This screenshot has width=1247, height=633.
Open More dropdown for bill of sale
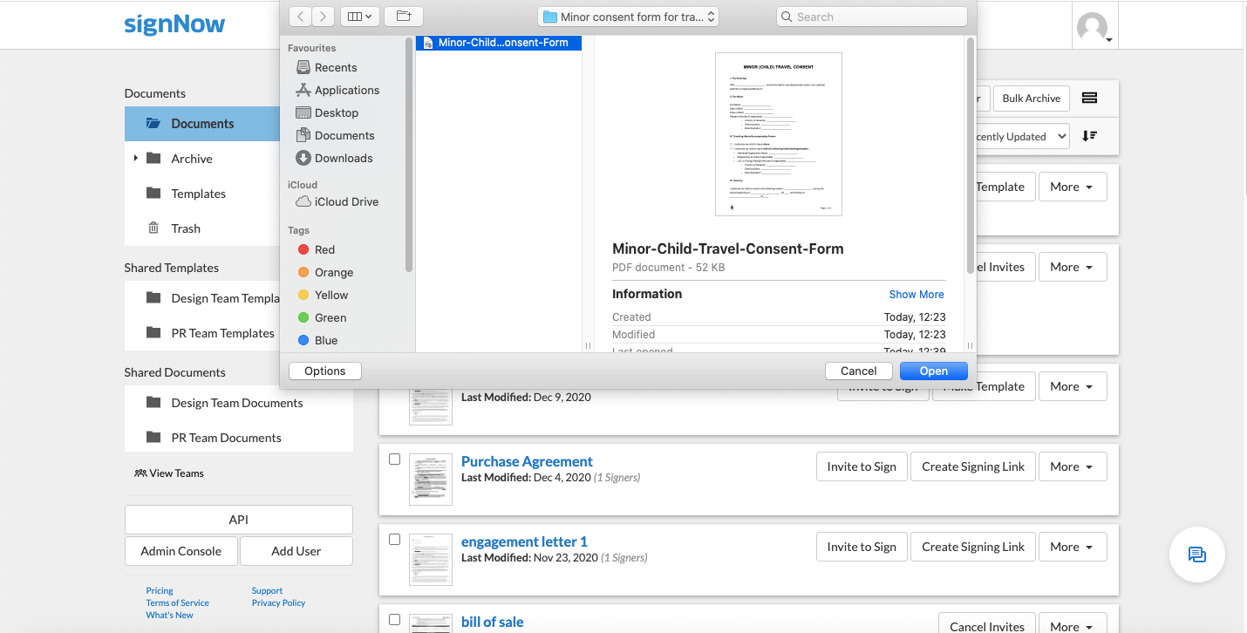point(1073,623)
